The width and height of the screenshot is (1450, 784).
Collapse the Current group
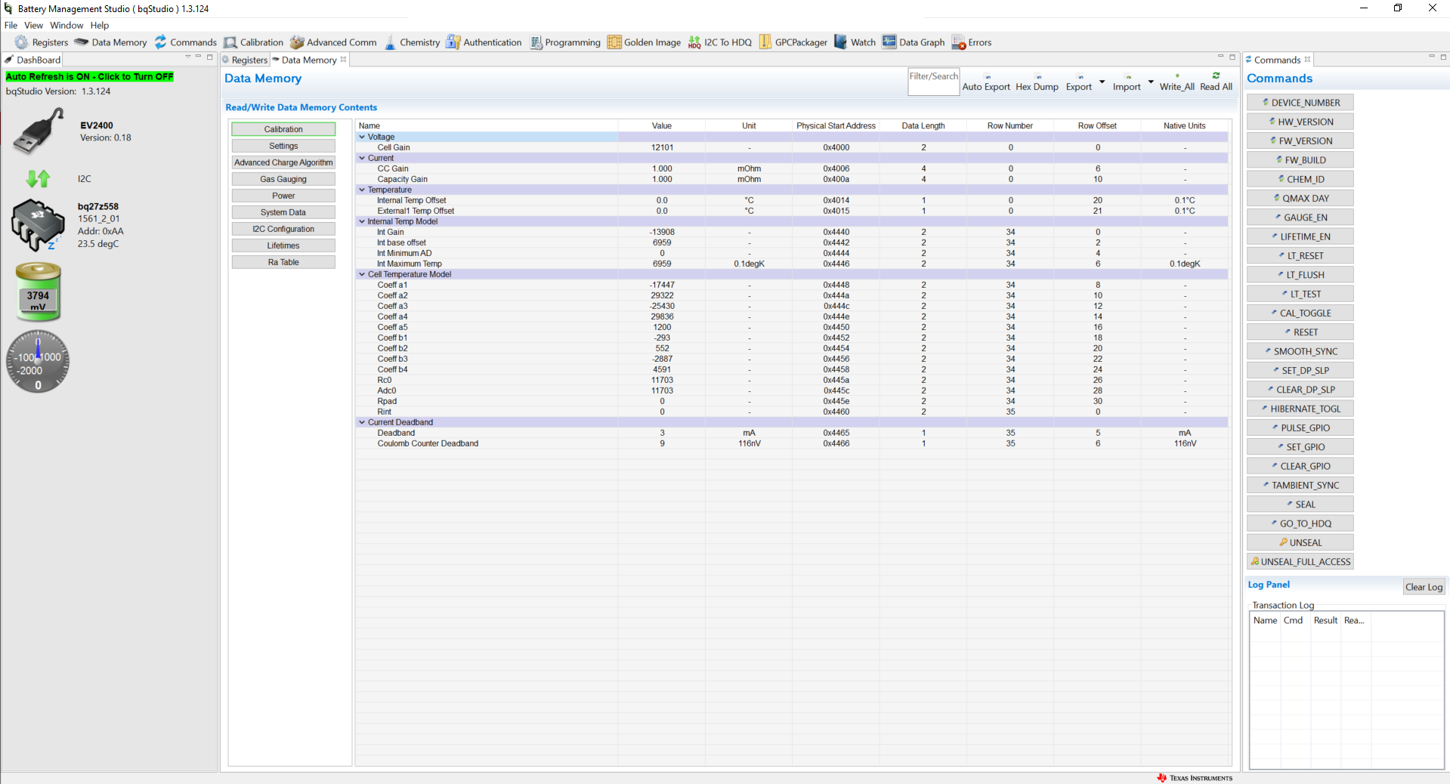[362, 158]
